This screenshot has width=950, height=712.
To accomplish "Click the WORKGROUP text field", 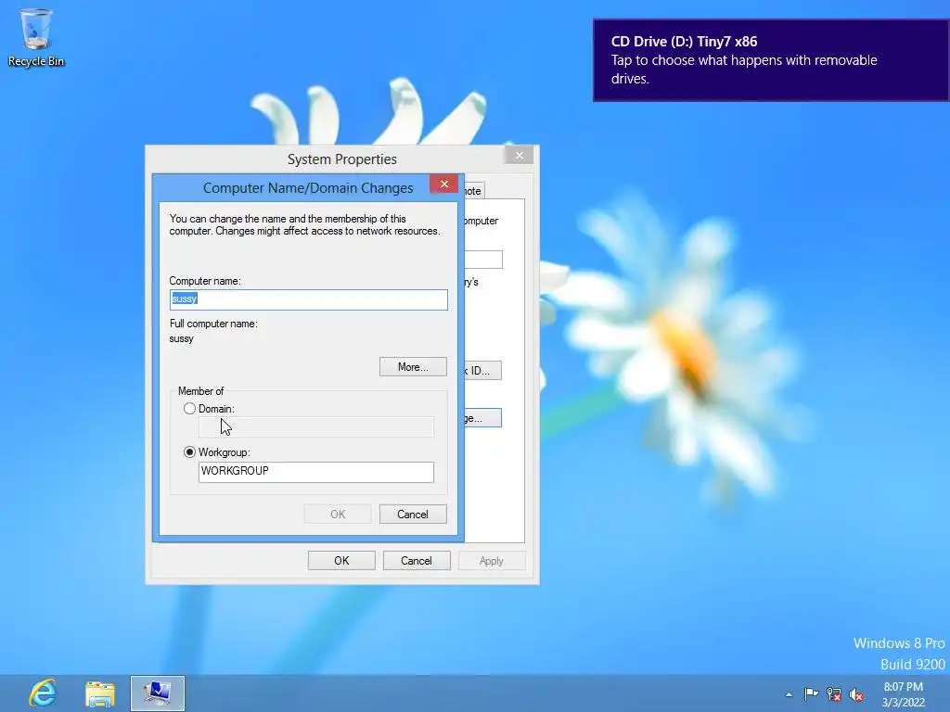I will 315,472.
